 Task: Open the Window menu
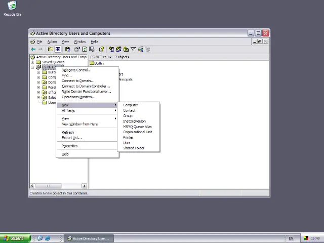(80, 42)
